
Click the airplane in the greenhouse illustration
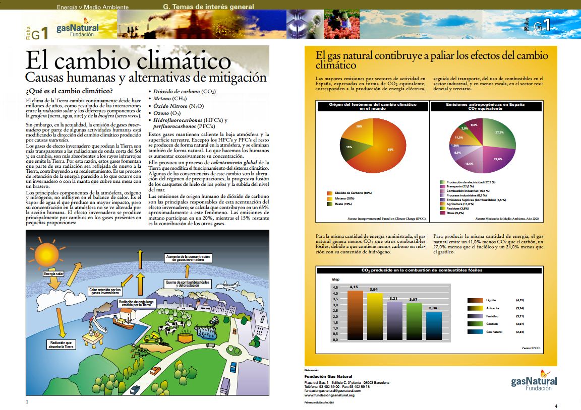point(227,286)
